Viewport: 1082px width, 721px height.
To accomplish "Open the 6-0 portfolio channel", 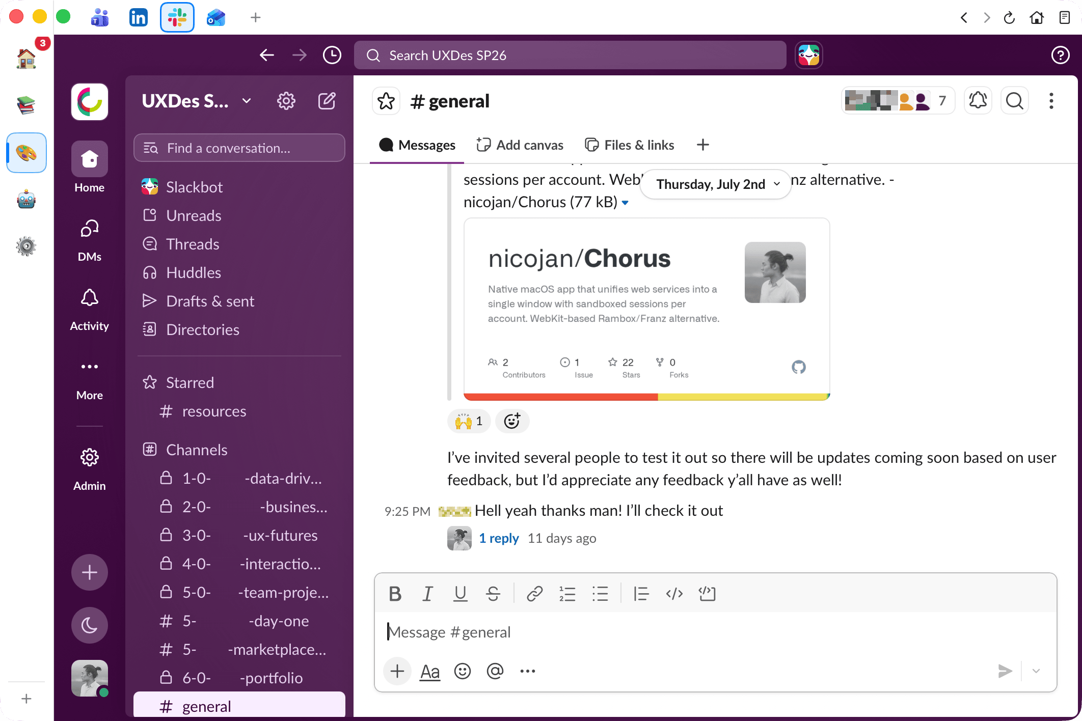I will [x=239, y=678].
